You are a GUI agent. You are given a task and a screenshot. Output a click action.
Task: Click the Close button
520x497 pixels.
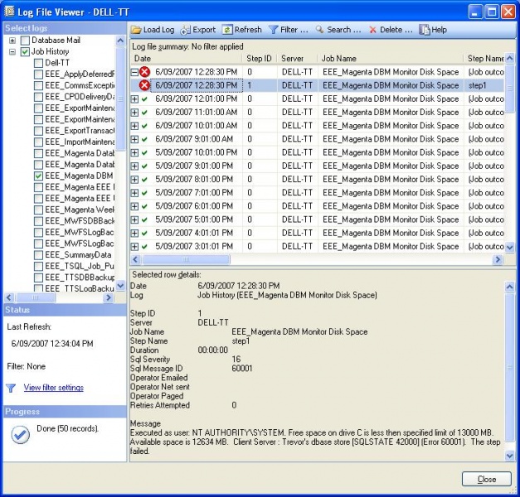coord(487,480)
